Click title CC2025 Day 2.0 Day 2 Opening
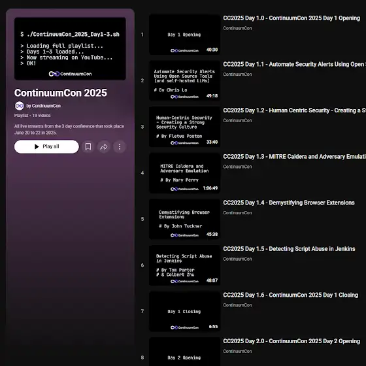The image size is (366, 366). (x=291, y=341)
